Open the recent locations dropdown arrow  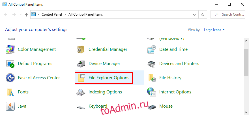20,14
